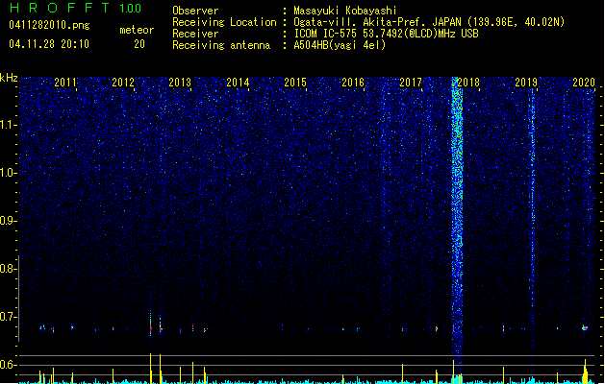Click the strong meteor echo near 2020

(585, 327)
